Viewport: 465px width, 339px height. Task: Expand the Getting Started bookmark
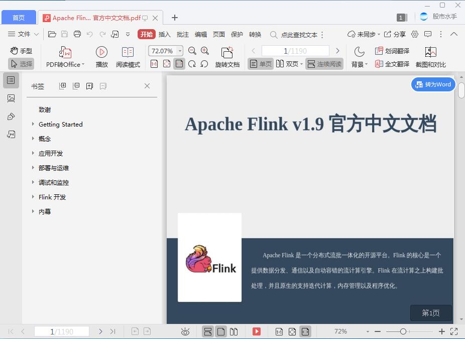click(x=33, y=124)
